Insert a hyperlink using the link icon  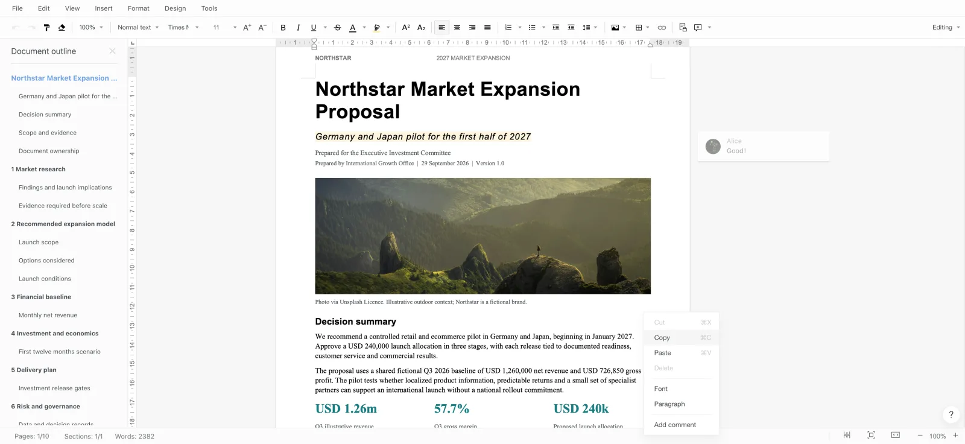pyautogui.click(x=662, y=27)
